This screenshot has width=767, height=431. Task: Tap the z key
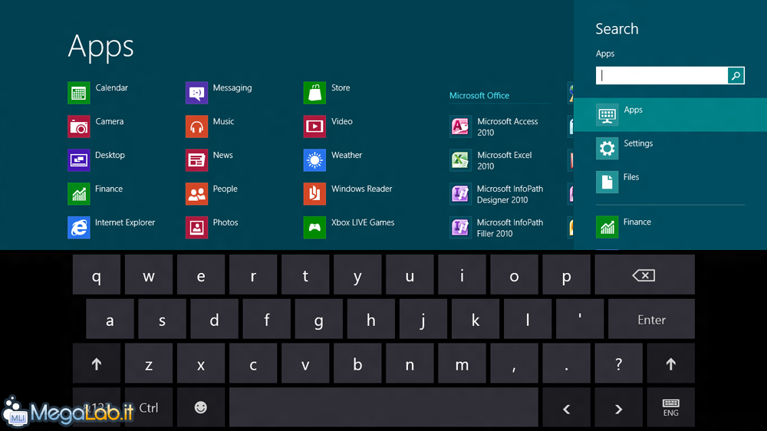149,364
